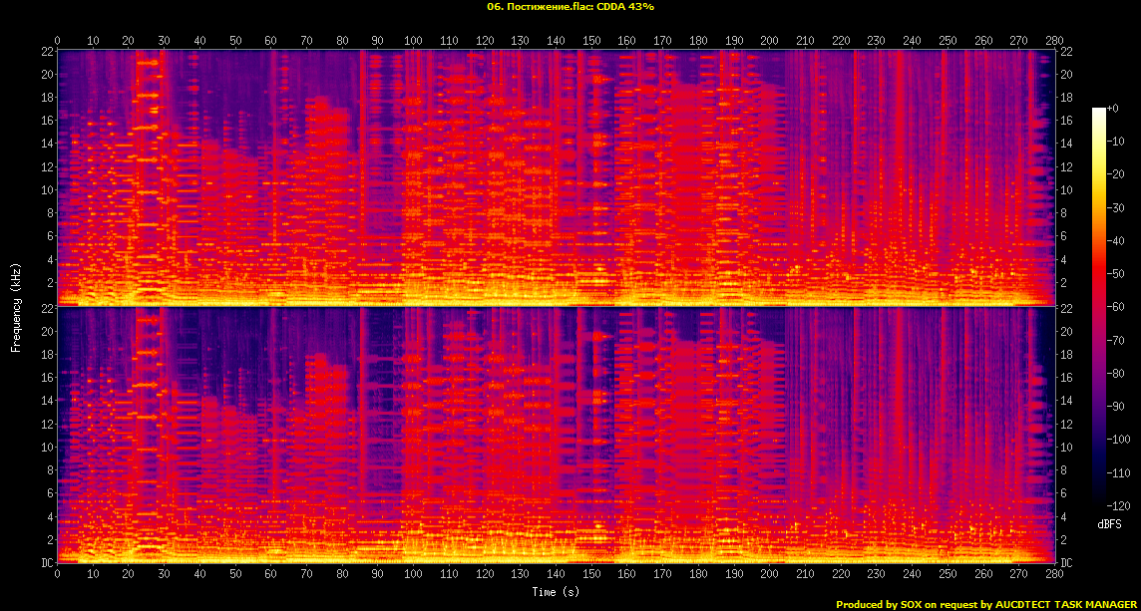
Task: Click the -100 label on the dBFS scale
Action: pyautogui.click(x=1121, y=440)
